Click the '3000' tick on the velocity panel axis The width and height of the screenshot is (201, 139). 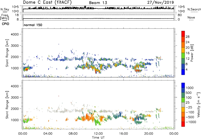[x=15, y=97]
